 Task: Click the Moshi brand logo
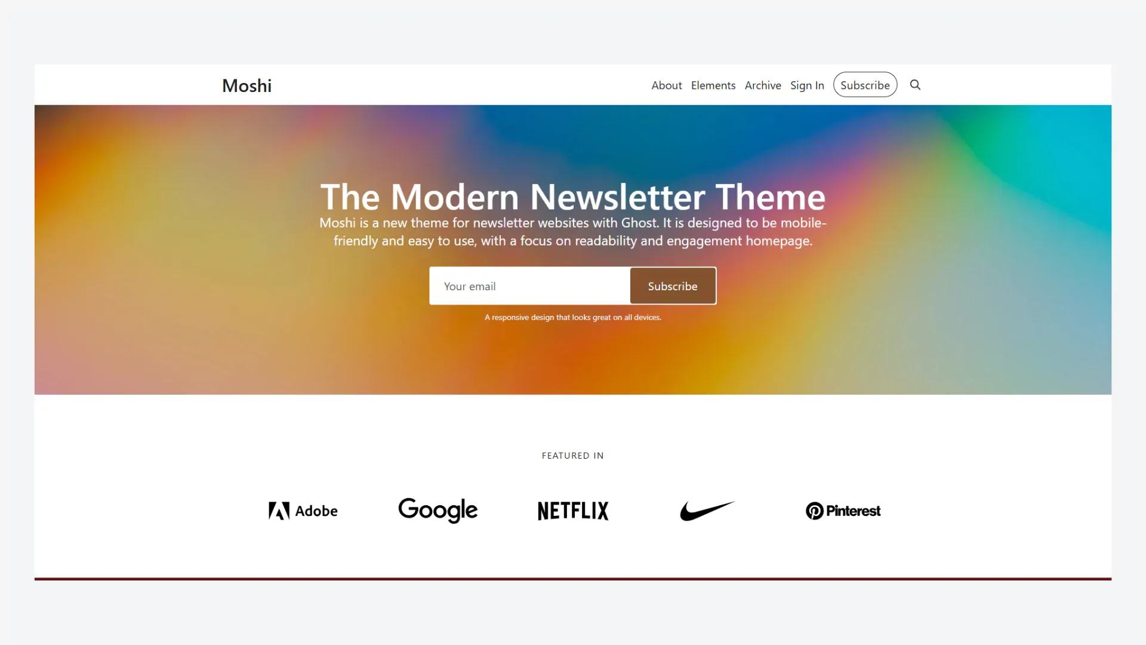click(247, 84)
